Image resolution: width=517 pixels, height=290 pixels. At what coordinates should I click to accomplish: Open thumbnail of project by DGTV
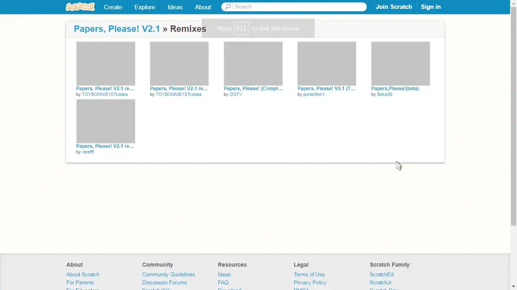point(253,63)
